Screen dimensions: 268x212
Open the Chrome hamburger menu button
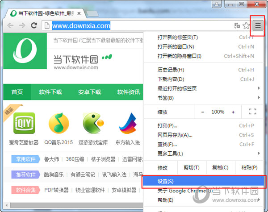(x=258, y=25)
